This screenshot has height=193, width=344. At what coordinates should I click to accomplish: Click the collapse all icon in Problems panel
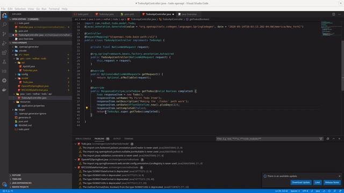328,139
